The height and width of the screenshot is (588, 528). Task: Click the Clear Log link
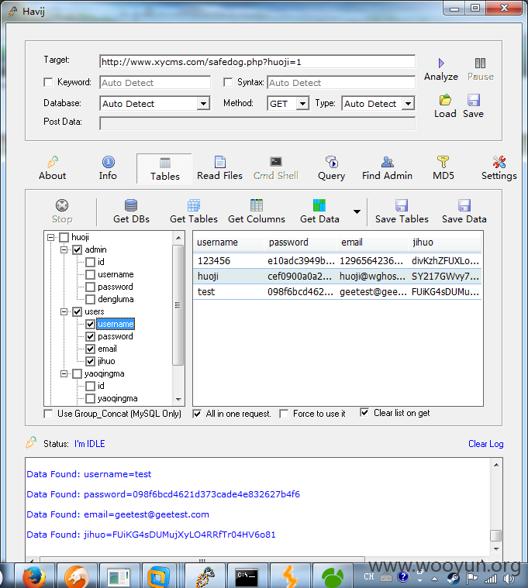click(485, 444)
